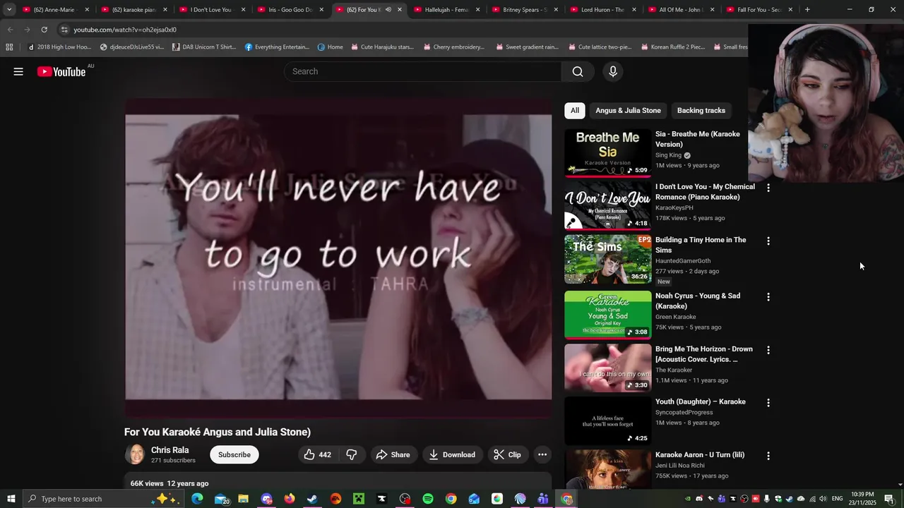The image size is (904, 508).
Task: Open OBS Studio in system tray
Action: pyautogui.click(x=744, y=499)
